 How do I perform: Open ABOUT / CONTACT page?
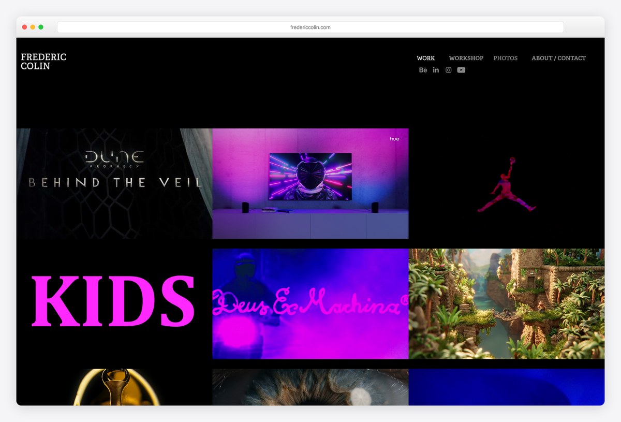558,58
